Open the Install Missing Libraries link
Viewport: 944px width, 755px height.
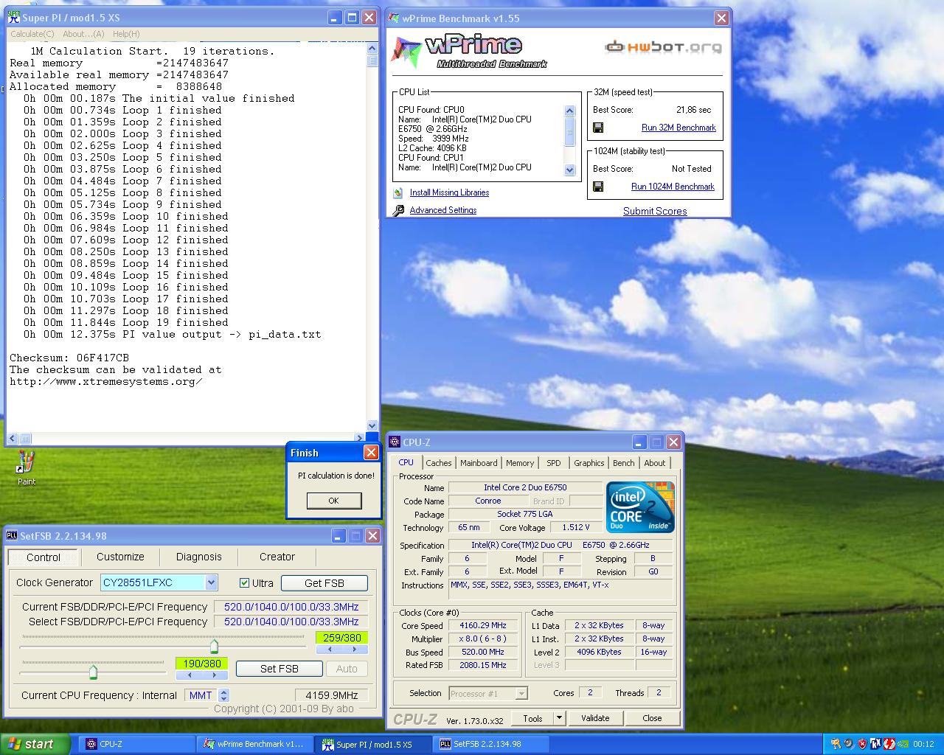(x=449, y=192)
